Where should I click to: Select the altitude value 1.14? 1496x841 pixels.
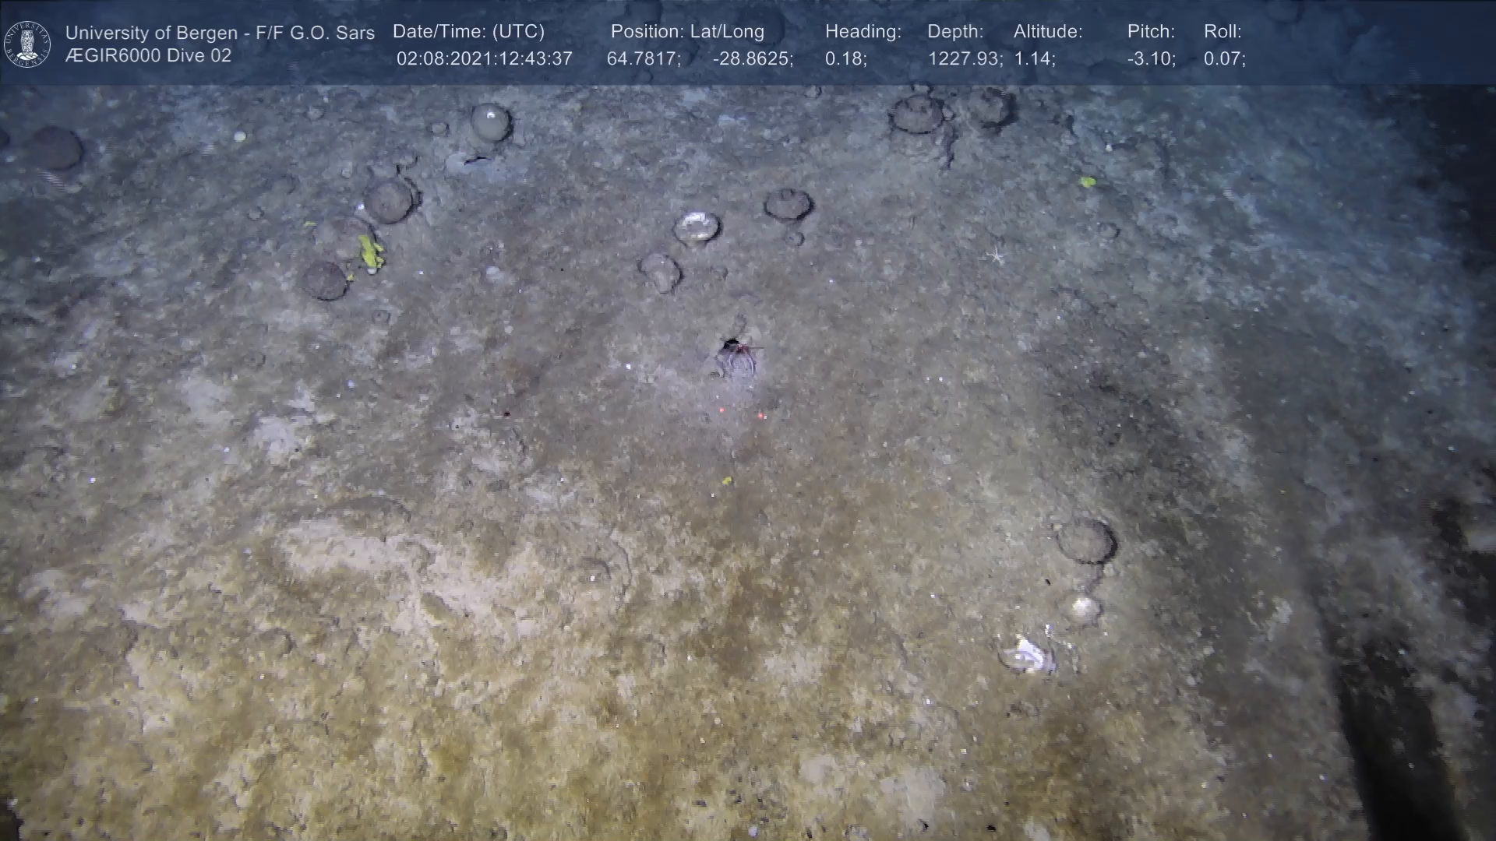(x=1034, y=58)
